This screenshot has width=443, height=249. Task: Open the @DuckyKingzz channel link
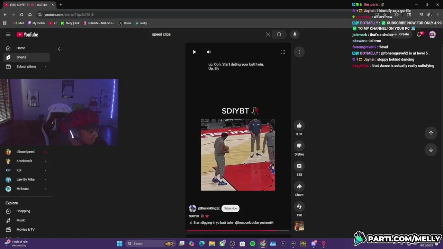tap(209, 208)
